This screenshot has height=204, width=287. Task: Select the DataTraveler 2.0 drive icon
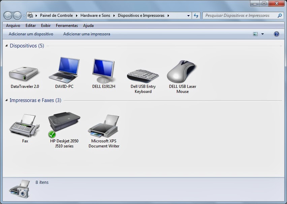24,73
